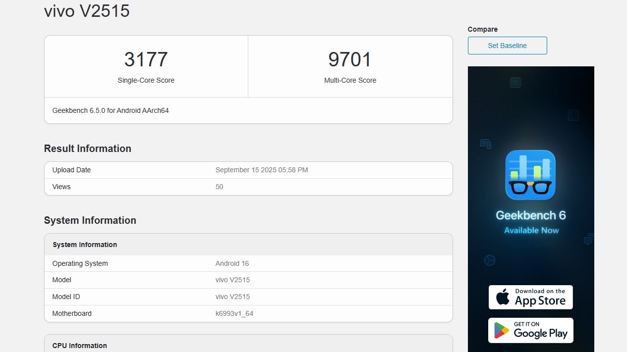
Task: Click the Geekbench 6 title in the ad
Action: pos(531,215)
